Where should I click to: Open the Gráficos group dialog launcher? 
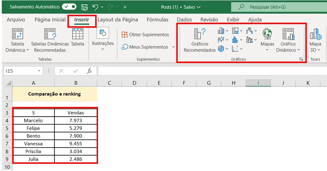(x=301, y=59)
